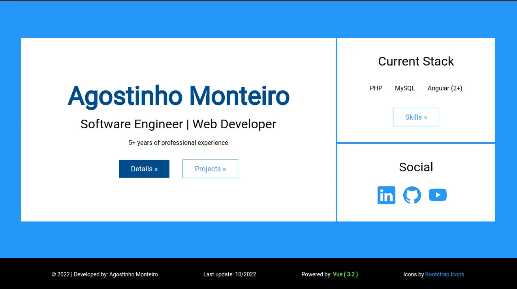Click the Details » button

coord(144,169)
